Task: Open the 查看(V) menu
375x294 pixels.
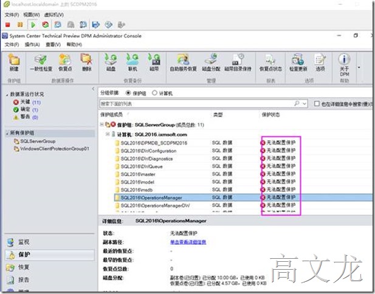Action: [x=53, y=45]
